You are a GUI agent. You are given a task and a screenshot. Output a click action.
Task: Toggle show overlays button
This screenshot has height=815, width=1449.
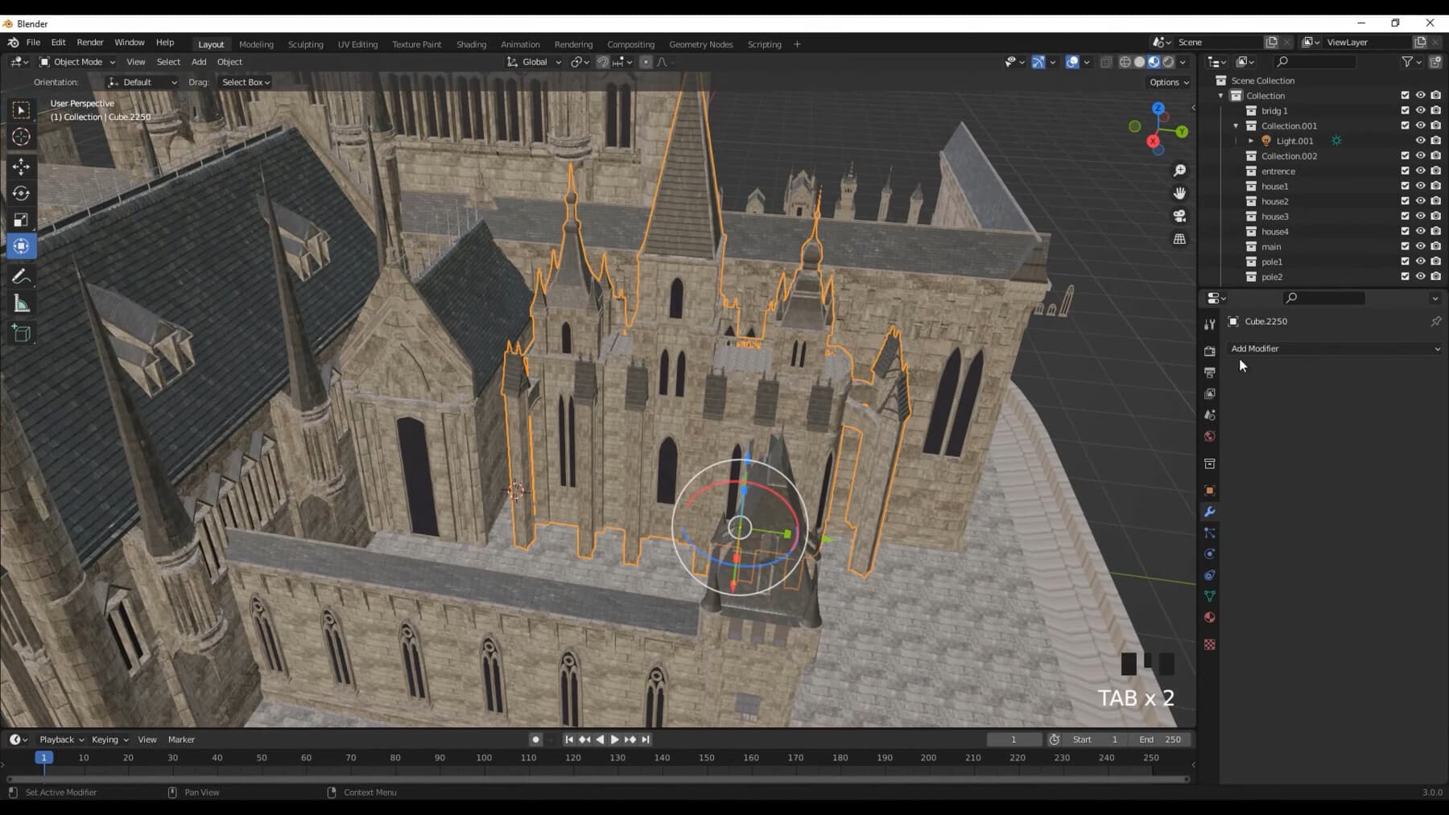tap(1072, 62)
